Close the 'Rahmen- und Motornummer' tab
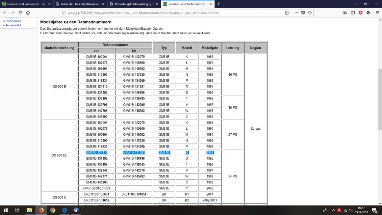 (x=211, y=4)
